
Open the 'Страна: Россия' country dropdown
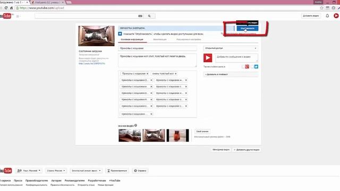click(x=56, y=171)
